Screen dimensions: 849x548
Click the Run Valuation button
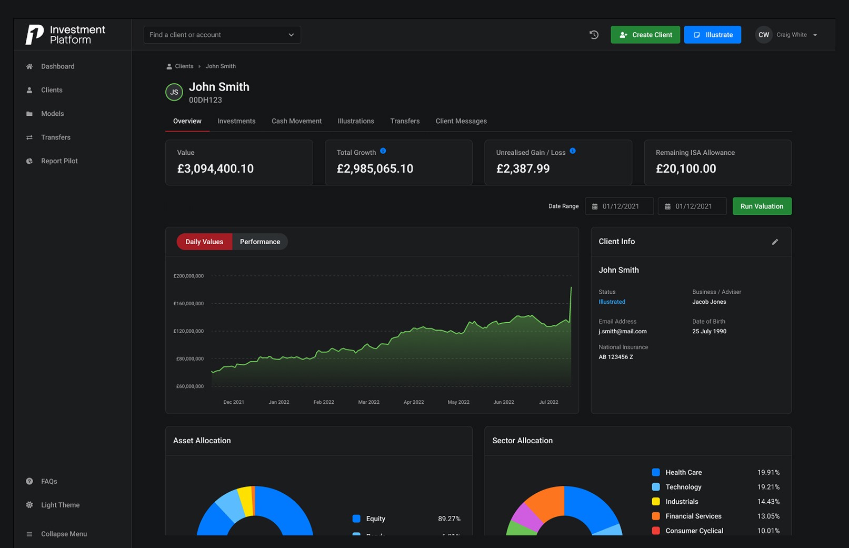pos(762,206)
